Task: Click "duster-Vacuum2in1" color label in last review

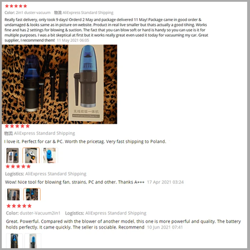Action: point(40,213)
